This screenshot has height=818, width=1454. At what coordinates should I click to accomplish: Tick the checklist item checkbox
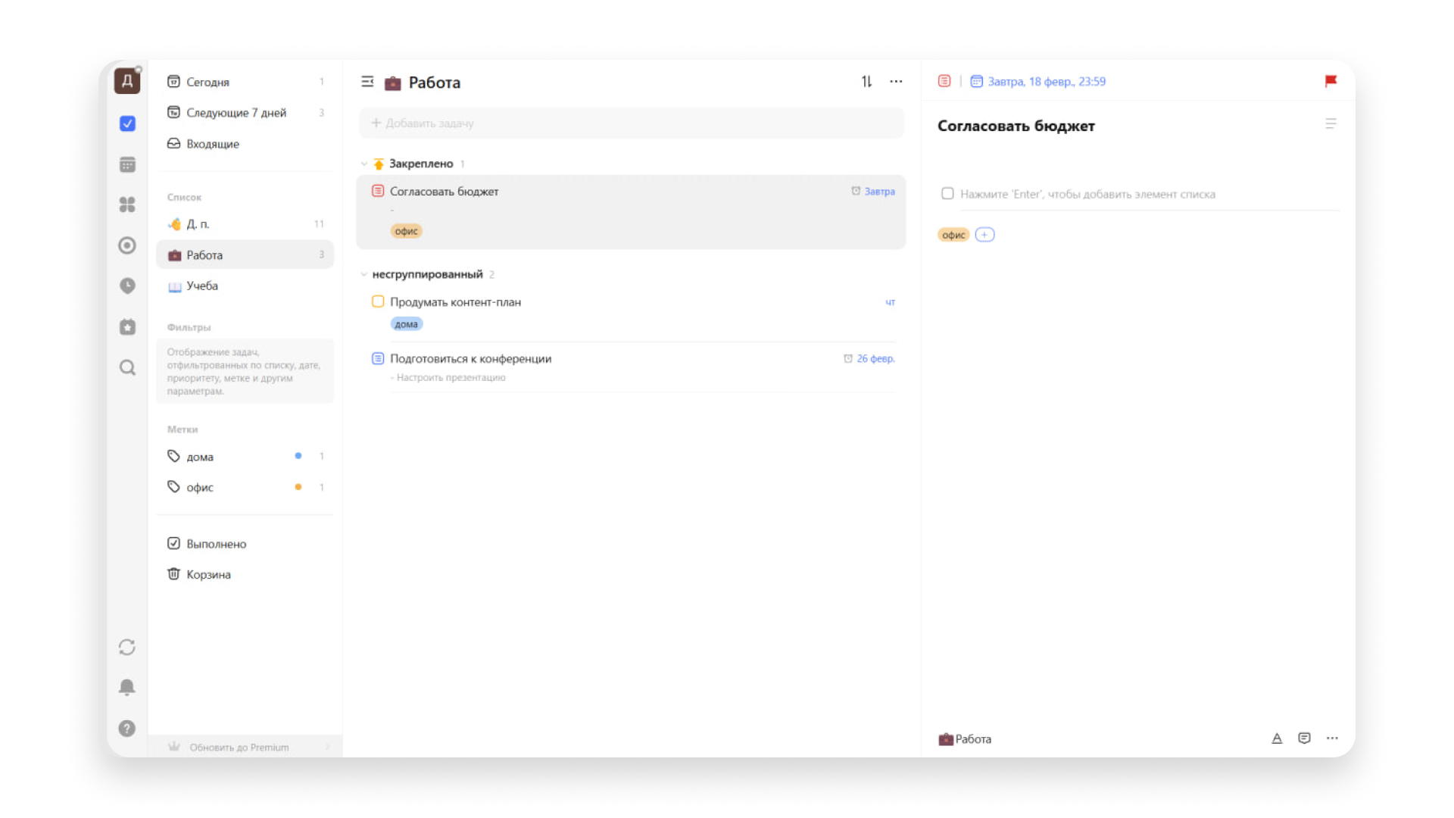947,194
